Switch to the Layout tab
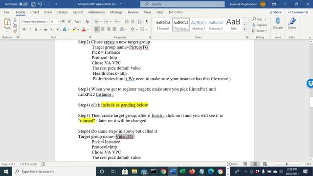This screenshot has height=176, width=313. tap(78, 12)
